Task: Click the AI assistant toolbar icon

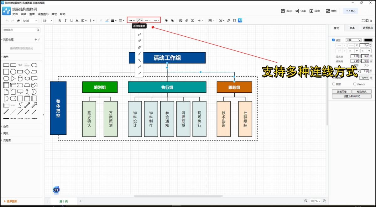Action: coord(240,20)
